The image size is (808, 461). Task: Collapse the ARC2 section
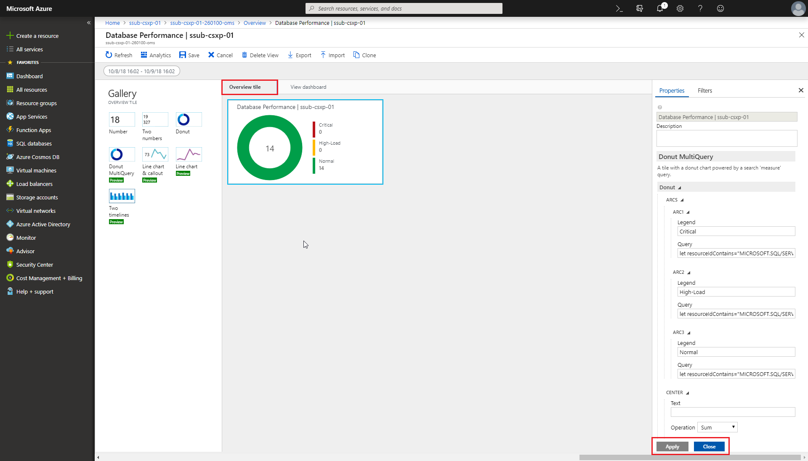[688, 272]
